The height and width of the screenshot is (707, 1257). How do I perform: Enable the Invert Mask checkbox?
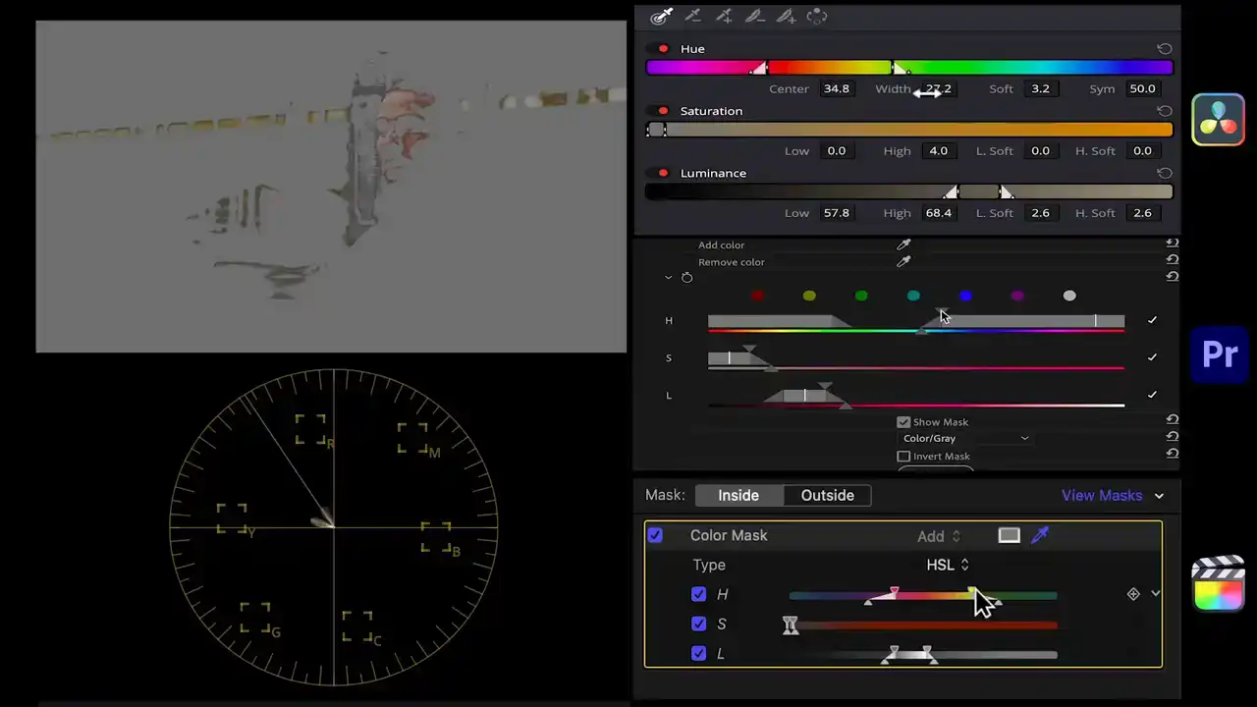903,457
